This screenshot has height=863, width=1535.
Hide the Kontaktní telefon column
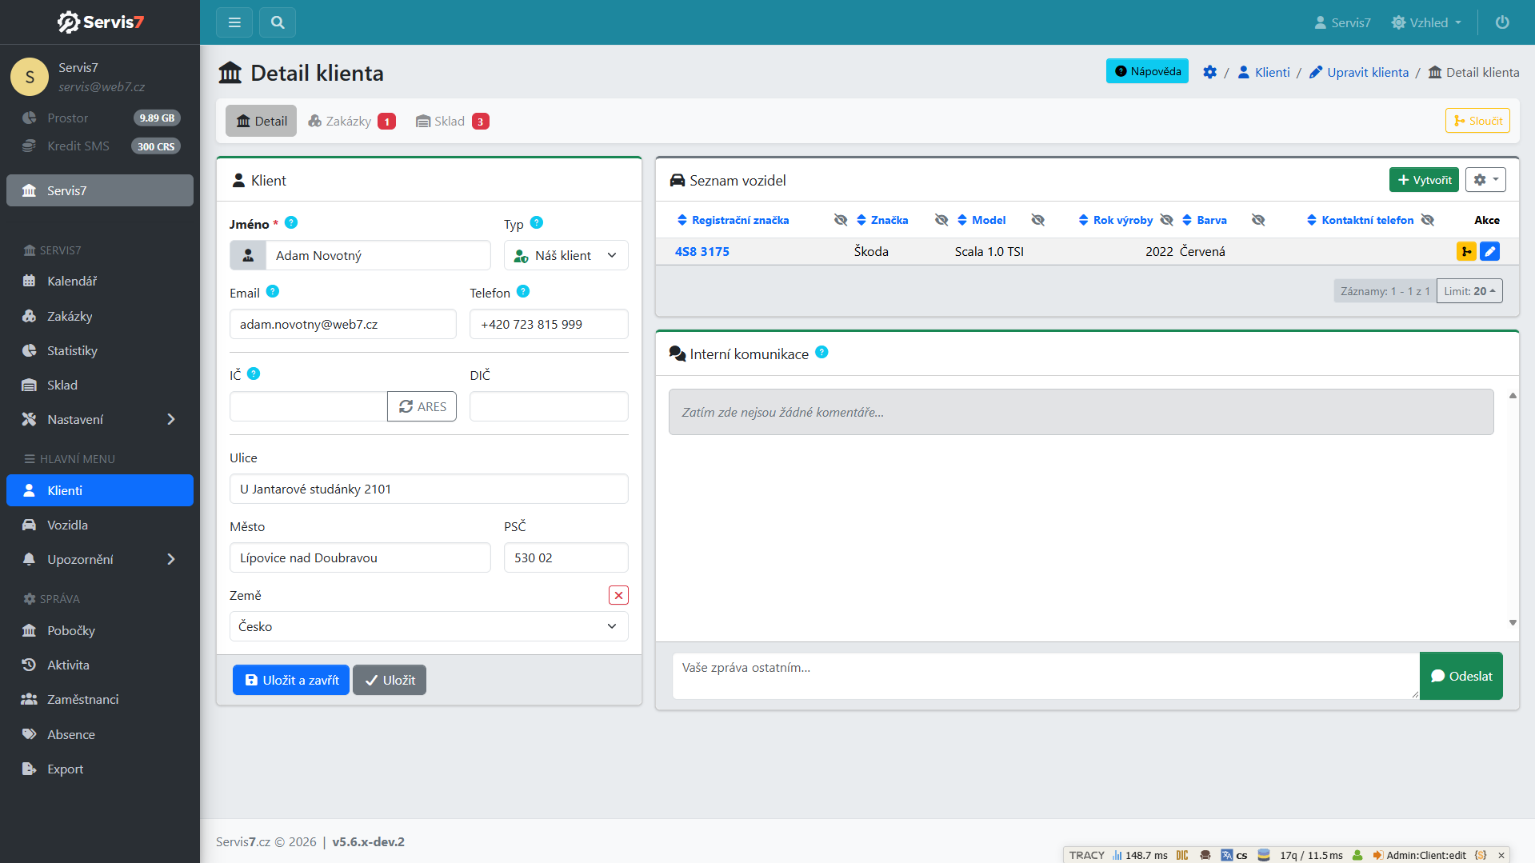pyautogui.click(x=1428, y=220)
